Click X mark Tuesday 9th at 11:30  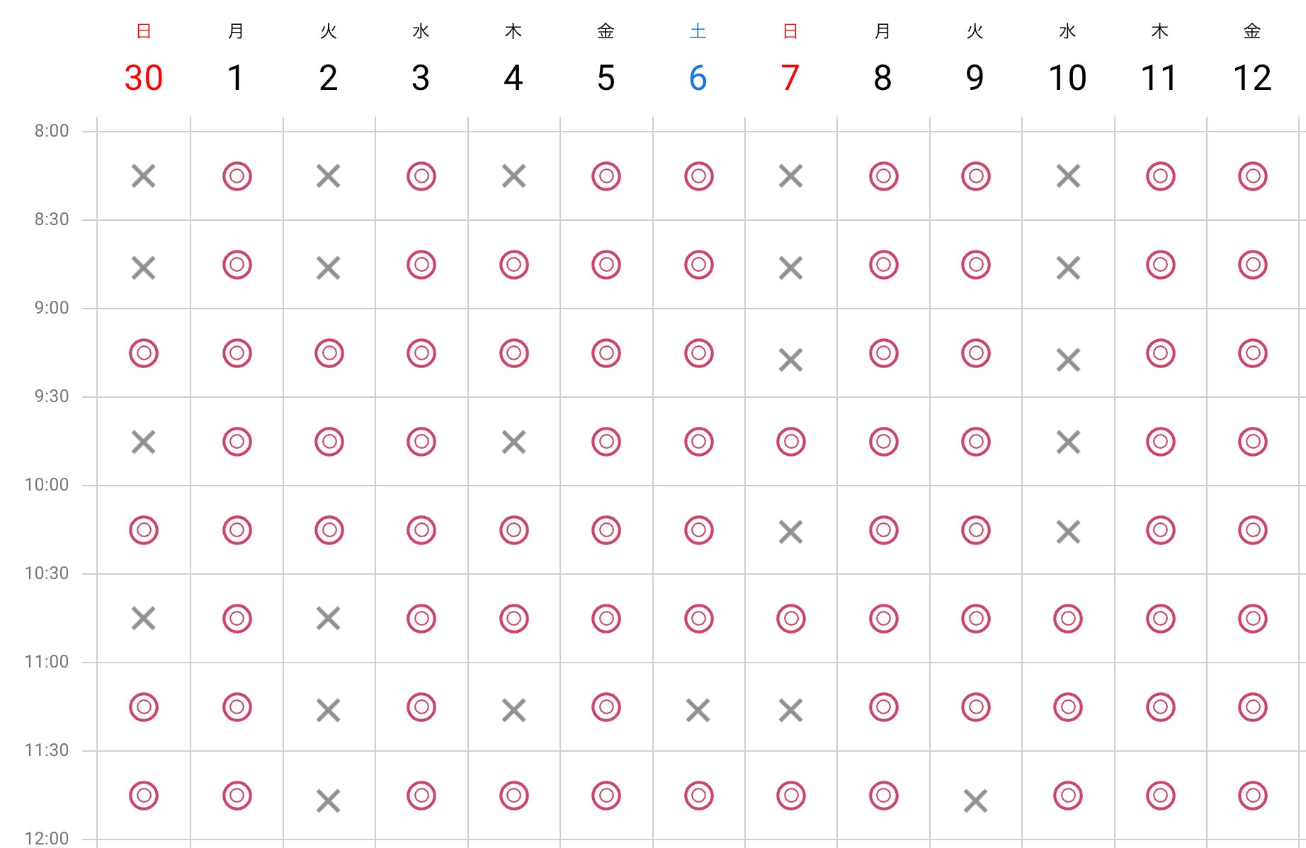tap(975, 801)
